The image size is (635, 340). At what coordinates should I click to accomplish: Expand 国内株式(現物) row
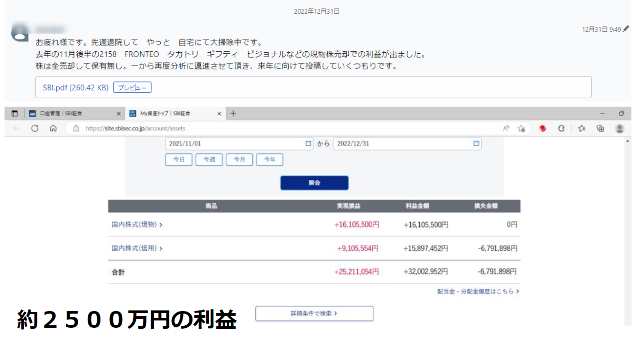(137, 224)
